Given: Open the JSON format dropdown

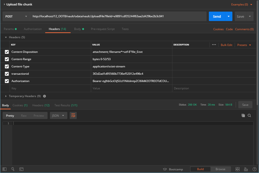Looking at the screenshot, I should pos(58,115).
